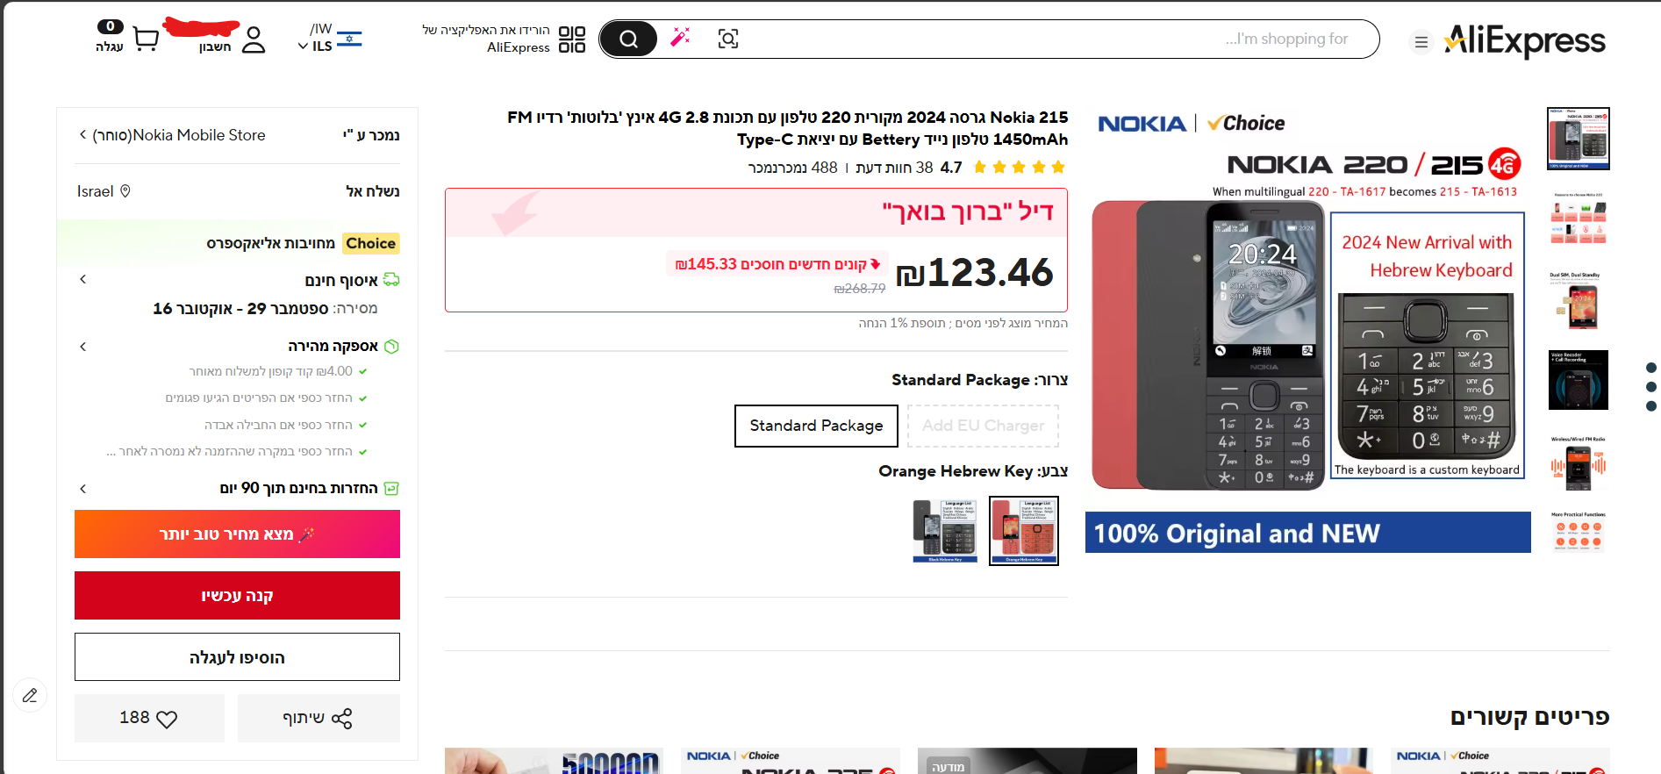Image resolution: width=1661 pixels, height=774 pixels.
Task: Click the ILS currency dropdown arrow
Action: 303,47
